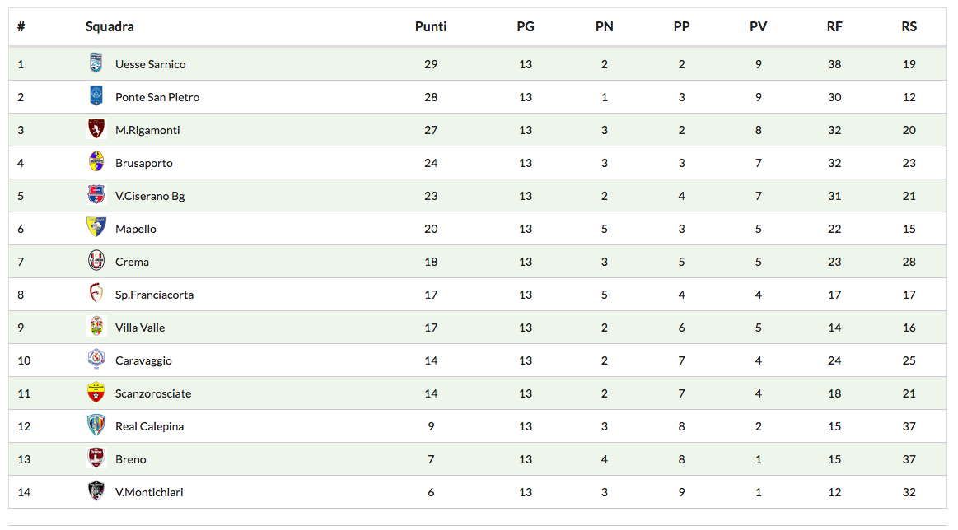
Task: Click the Mapello club badge
Action: tap(96, 228)
